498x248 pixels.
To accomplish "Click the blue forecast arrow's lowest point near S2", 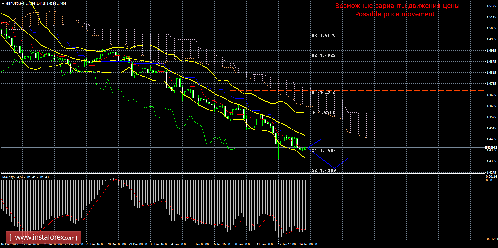I will [334, 167].
